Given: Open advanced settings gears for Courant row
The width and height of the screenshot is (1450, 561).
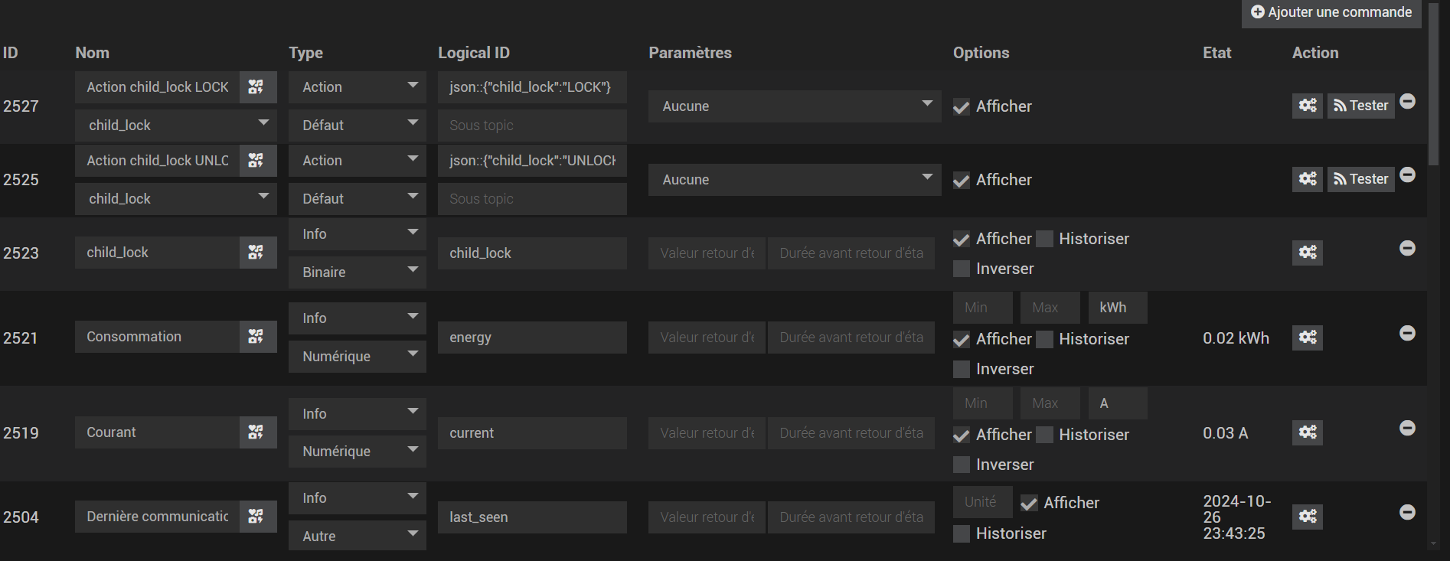Looking at the screenshot, I should (1307, 432).
